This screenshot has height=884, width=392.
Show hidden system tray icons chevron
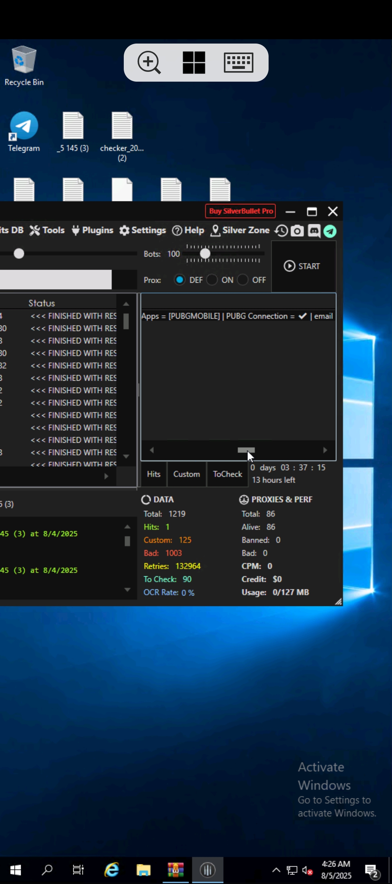pyautogui.click(x=276, y=870)
